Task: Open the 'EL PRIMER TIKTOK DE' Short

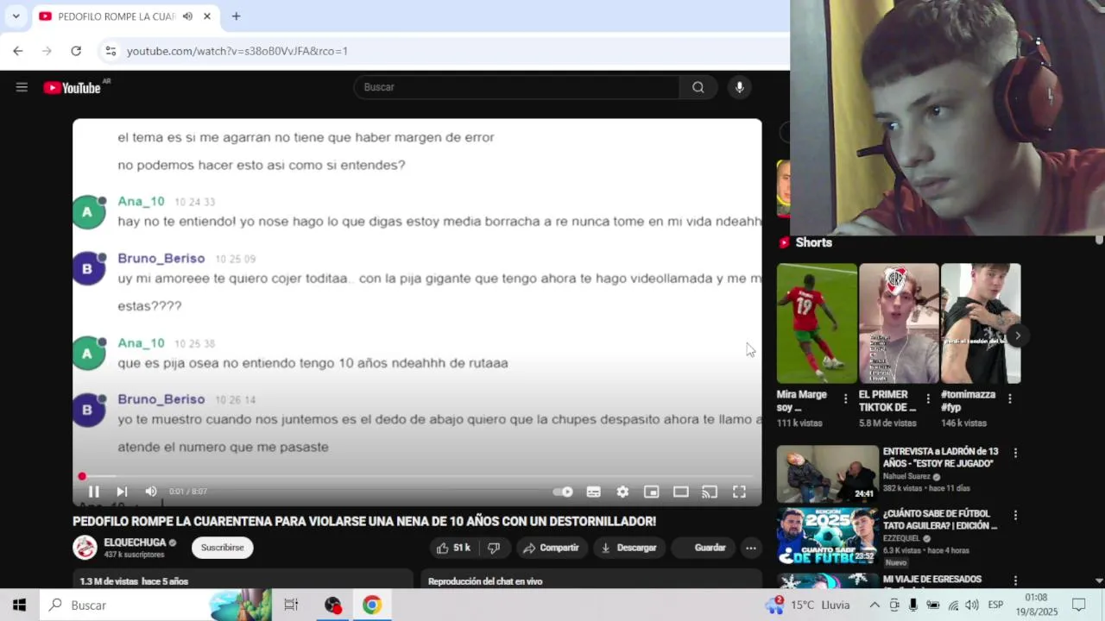Action: click(899, 323)
